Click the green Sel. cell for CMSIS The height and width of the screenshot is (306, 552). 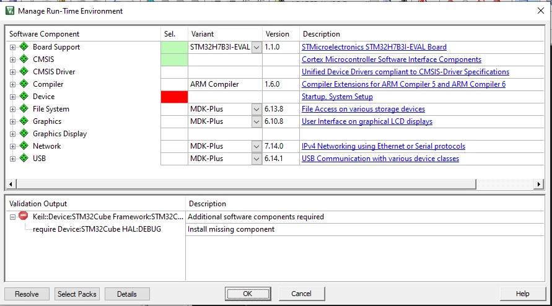(x=174, y=59)
